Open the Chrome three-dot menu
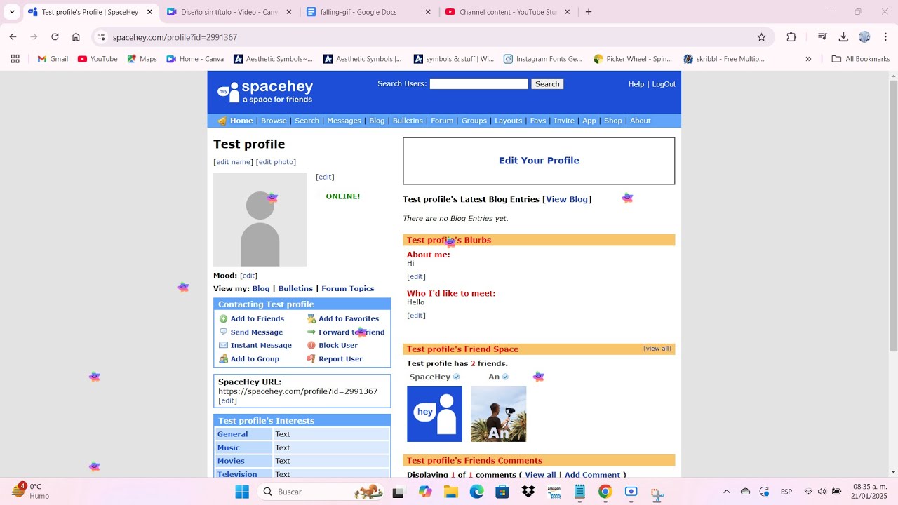This screenshot has width=898, height=505. (x=885, y=37)
